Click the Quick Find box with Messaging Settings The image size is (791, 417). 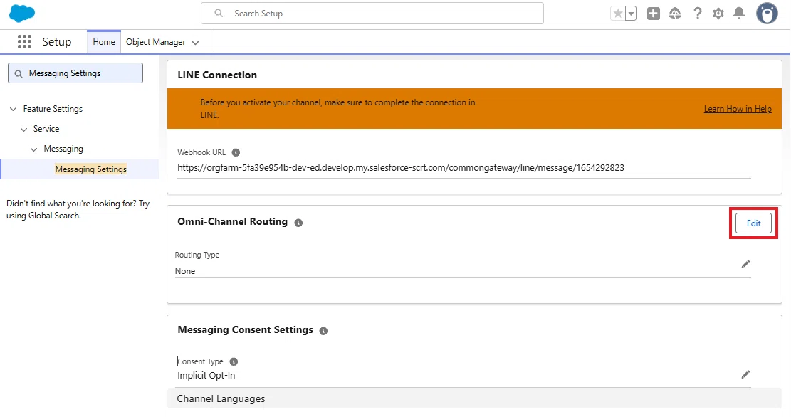(75, 73)
